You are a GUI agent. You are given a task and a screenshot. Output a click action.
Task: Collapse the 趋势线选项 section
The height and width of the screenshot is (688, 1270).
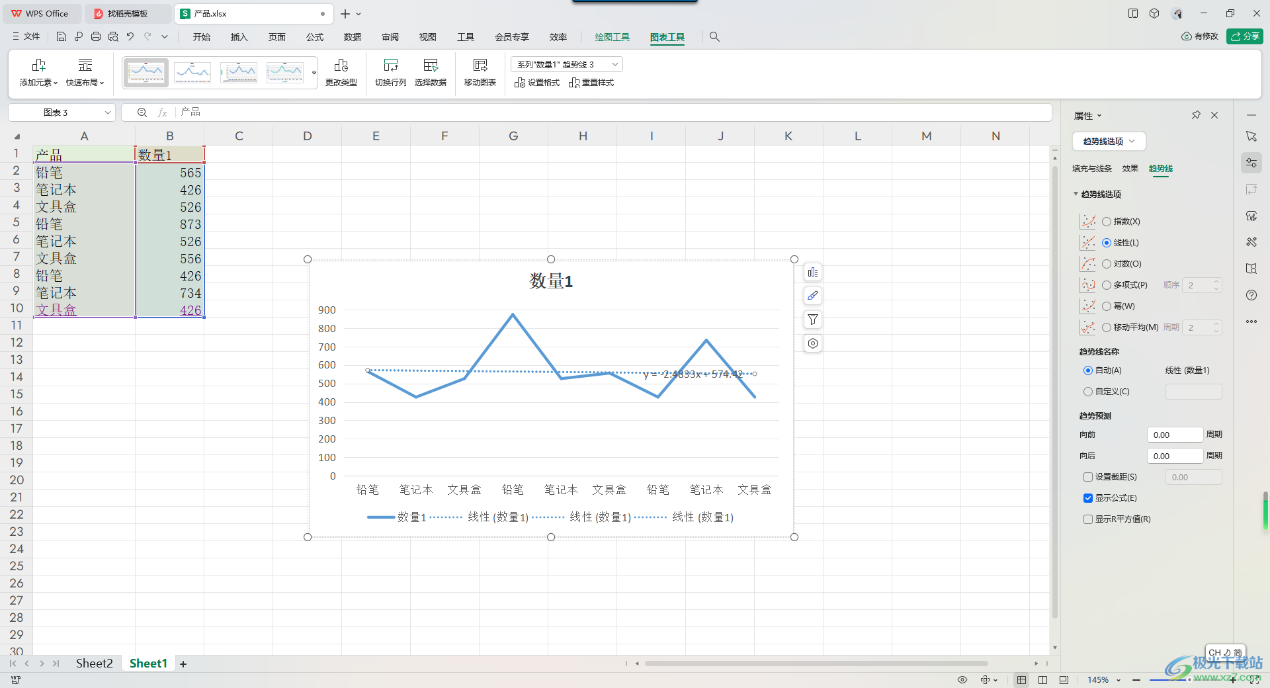click(1076, 194)
